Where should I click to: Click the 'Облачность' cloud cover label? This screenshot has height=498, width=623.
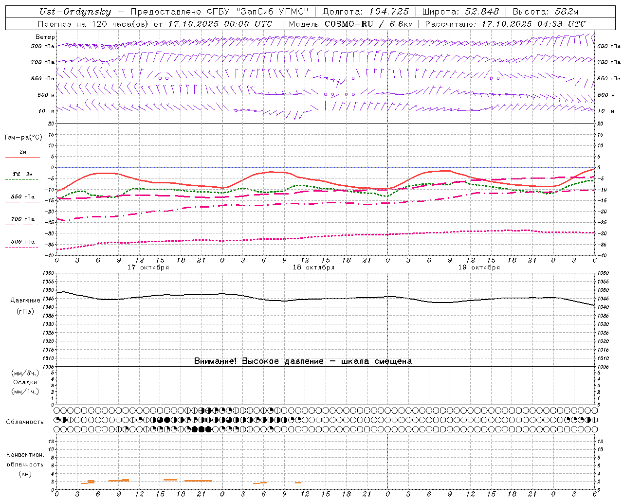25,422
